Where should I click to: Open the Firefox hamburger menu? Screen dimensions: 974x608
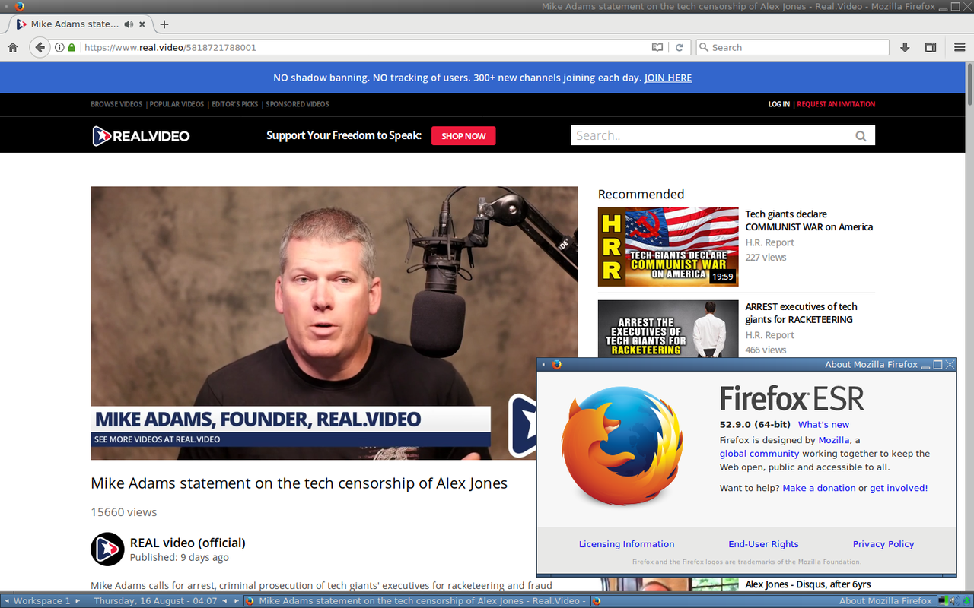pos(960,47)
